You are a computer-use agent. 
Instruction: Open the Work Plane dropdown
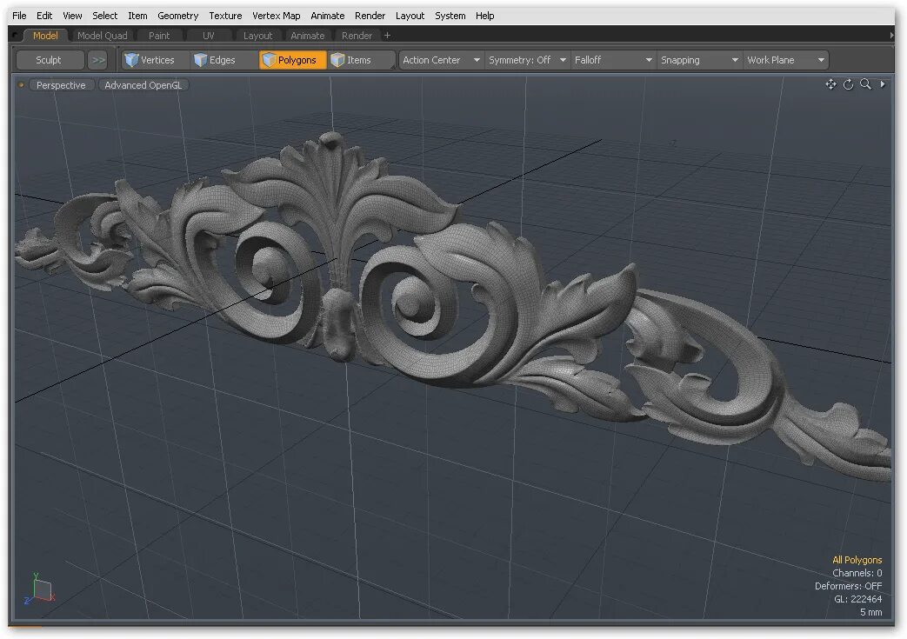click(x=772, y=59)
